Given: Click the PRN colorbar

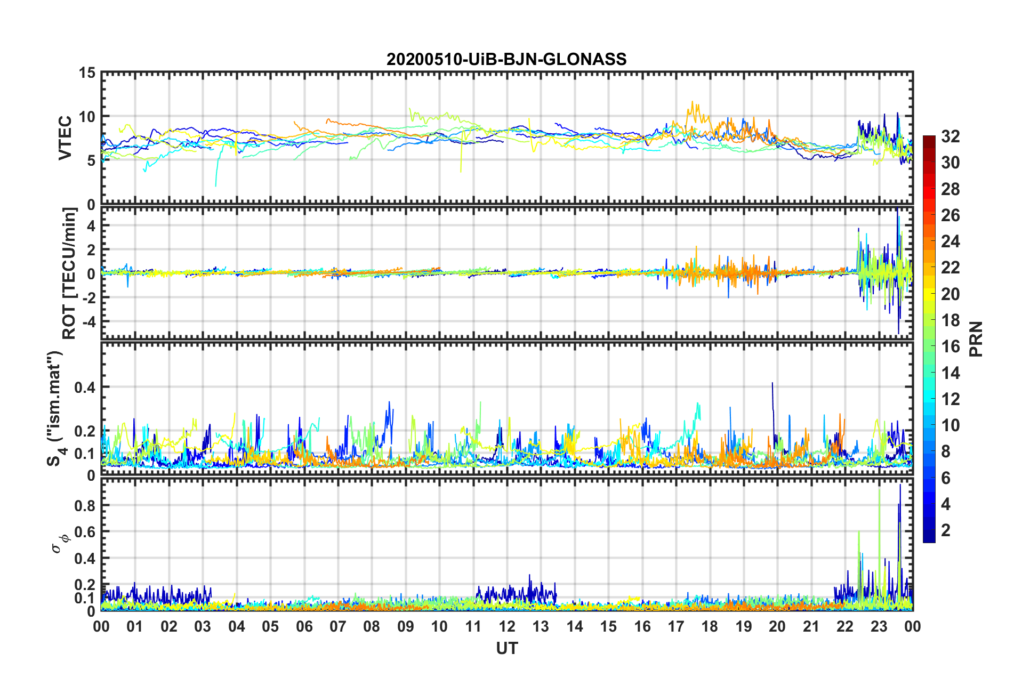Looking at the screenshot, I should click(x=929, y=339).
